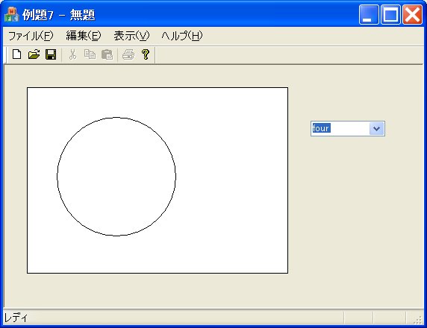Viewport: 427px width, 328px height.
Task: Click the New document toolbar icon
Action: [x=17, y=54]
